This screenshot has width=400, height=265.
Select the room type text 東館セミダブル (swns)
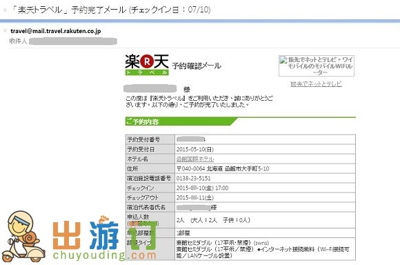(223, 242)
